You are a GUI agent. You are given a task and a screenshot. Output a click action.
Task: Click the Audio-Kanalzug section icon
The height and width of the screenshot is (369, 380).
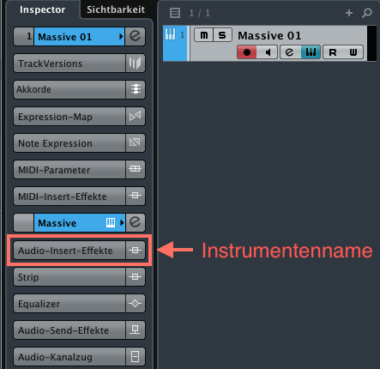[x=136, y=357]
